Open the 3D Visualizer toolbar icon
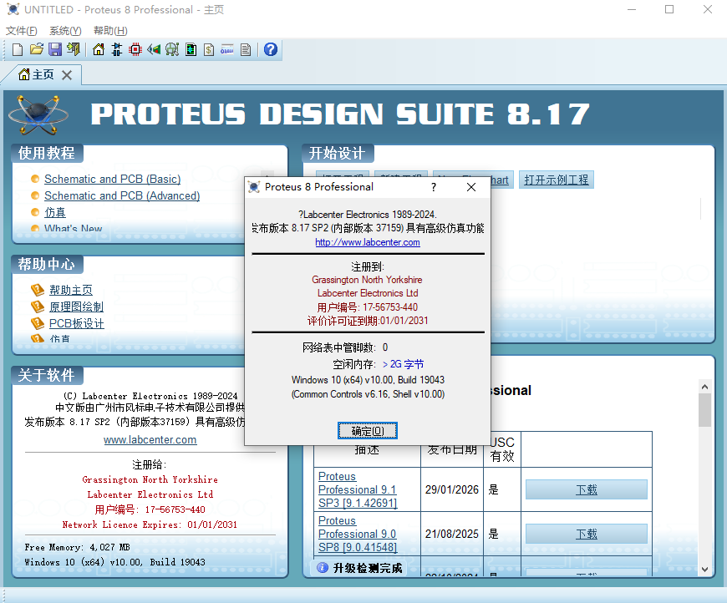Image resolution: width=727 pixels, height=603 pixels. (x=154, y=49)
